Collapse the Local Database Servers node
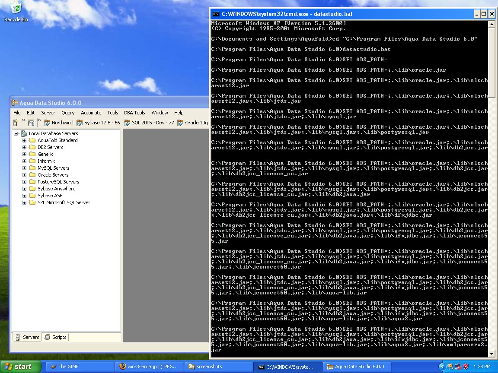The width and height of the screenshot is (498, 373). 16,133
